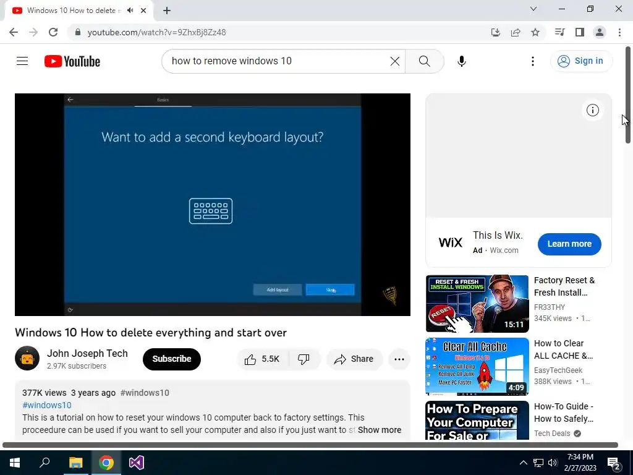Click the Sign in button
The height and width of the screenshot is (475, 633).
[x=581, y=61]
